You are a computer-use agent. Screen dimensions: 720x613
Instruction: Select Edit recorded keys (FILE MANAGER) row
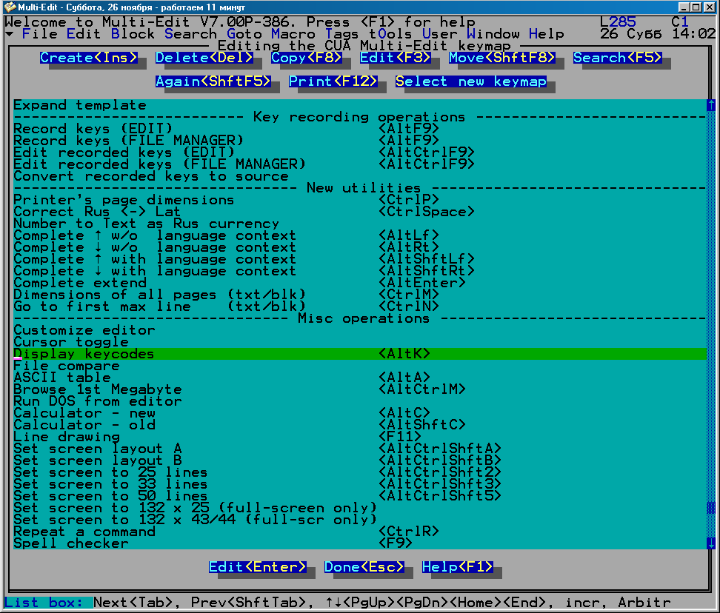click(x=360, y=164)
